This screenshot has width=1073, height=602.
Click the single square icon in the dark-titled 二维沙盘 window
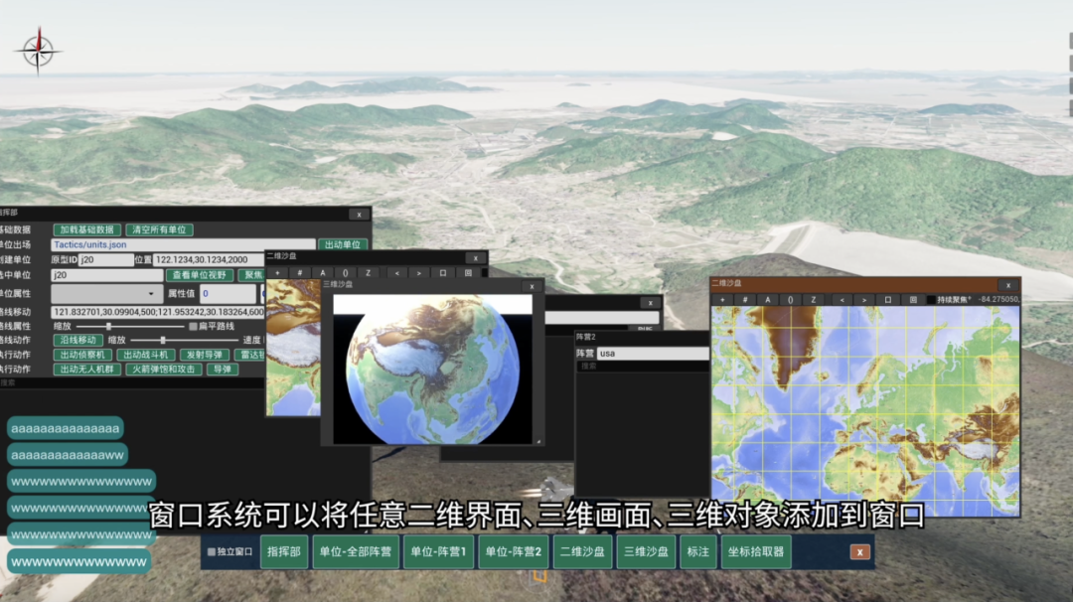pos(443,273)
